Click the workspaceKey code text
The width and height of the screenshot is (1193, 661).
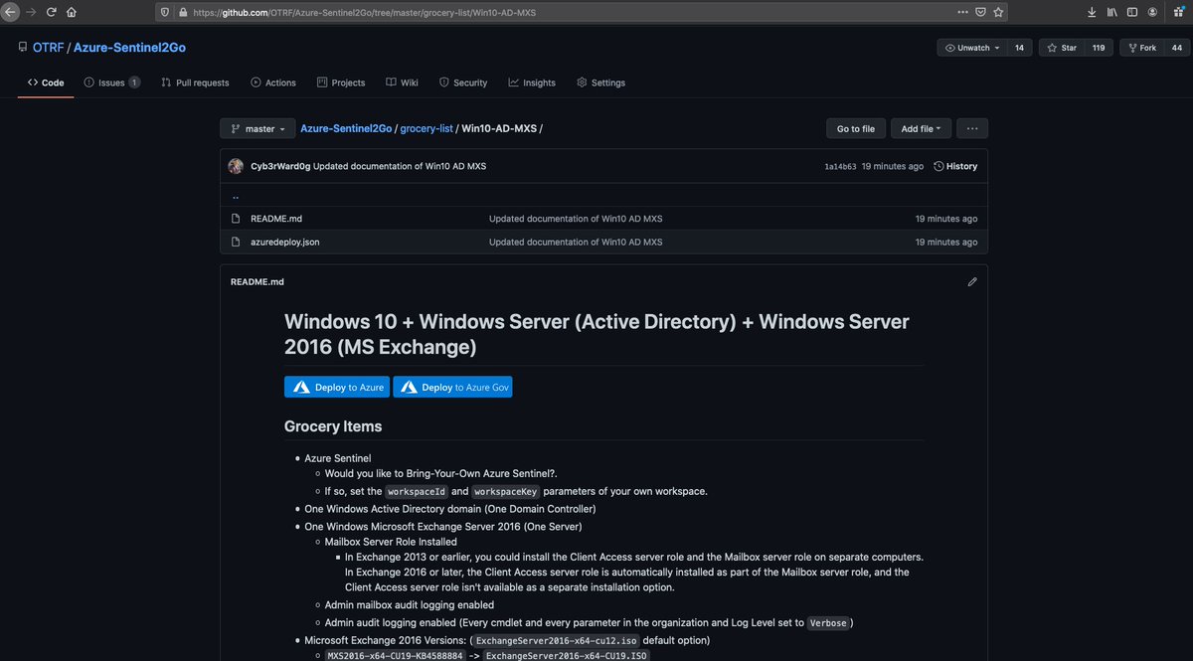[507, 491]
